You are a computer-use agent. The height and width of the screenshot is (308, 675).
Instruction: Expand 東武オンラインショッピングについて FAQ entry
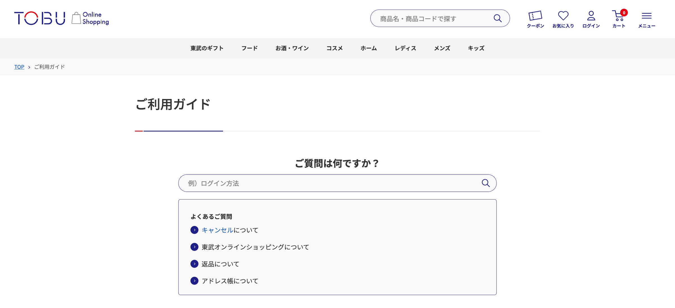(x=255, y=247)
